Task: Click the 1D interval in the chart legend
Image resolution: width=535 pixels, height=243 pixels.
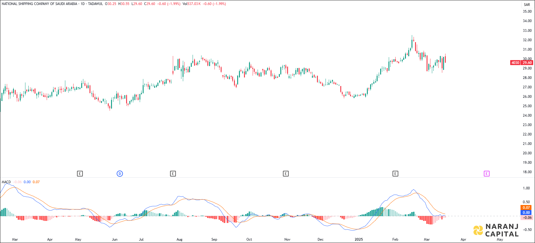Action: 83,4
